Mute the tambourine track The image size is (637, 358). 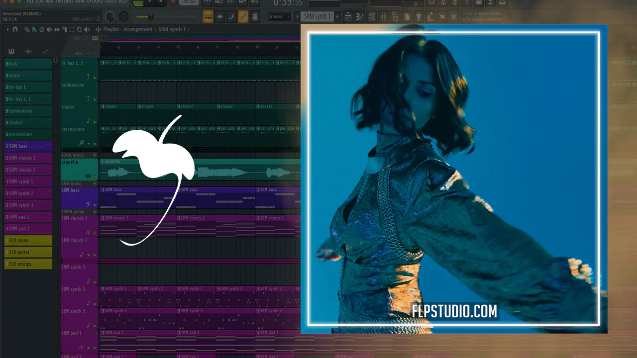point(95,100)
